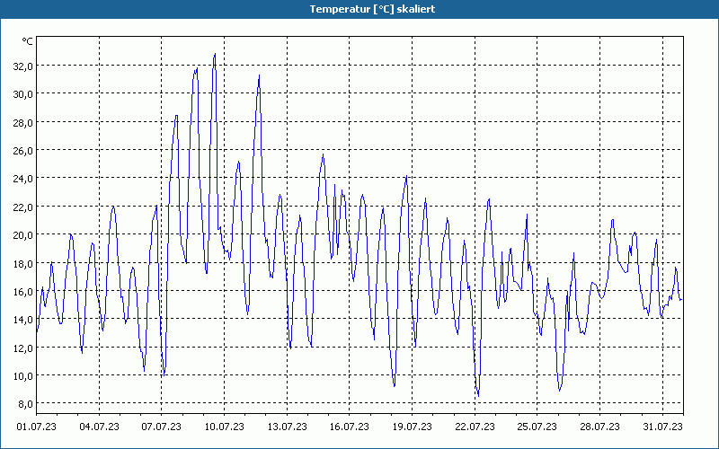Click the 26,0 y-axis label
The height and width of the screenshot is (449, 719).
[23, 150]
